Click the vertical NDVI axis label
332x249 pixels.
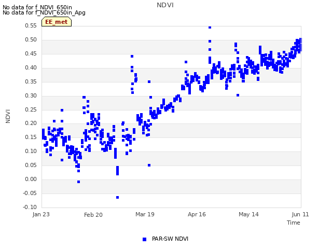point(8,116)
